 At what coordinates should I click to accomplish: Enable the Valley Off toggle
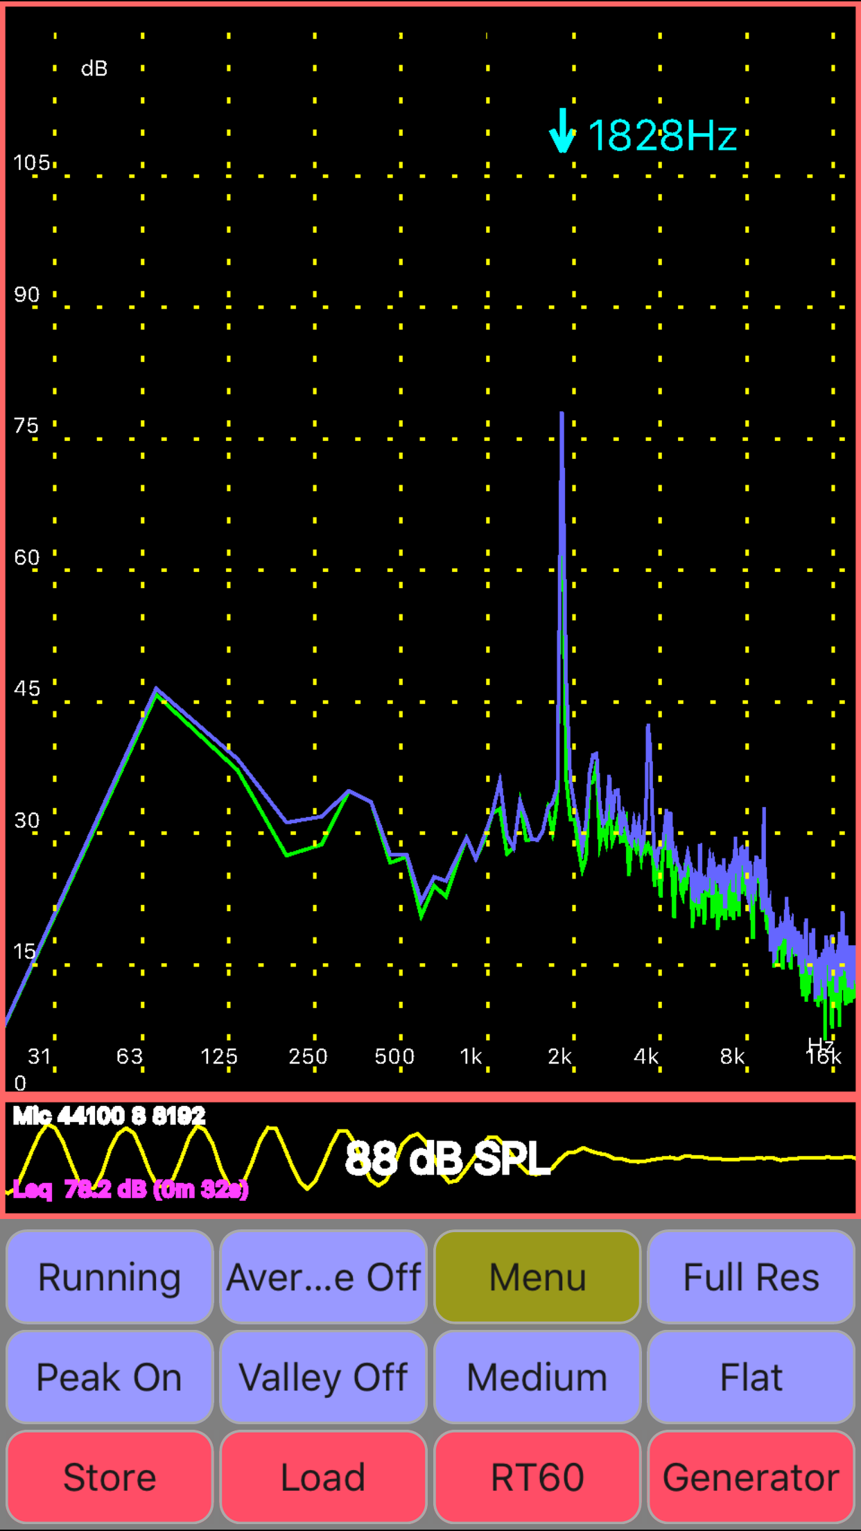click(323, 1377)
